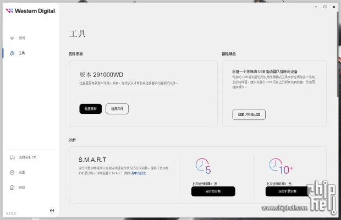Click the Western Digital logo

[x=31, y=11]
